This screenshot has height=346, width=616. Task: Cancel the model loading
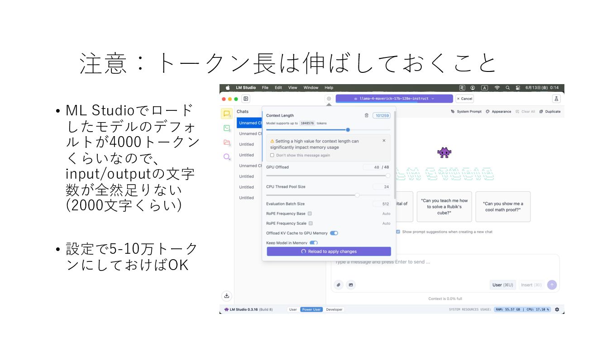coord(464,99)
